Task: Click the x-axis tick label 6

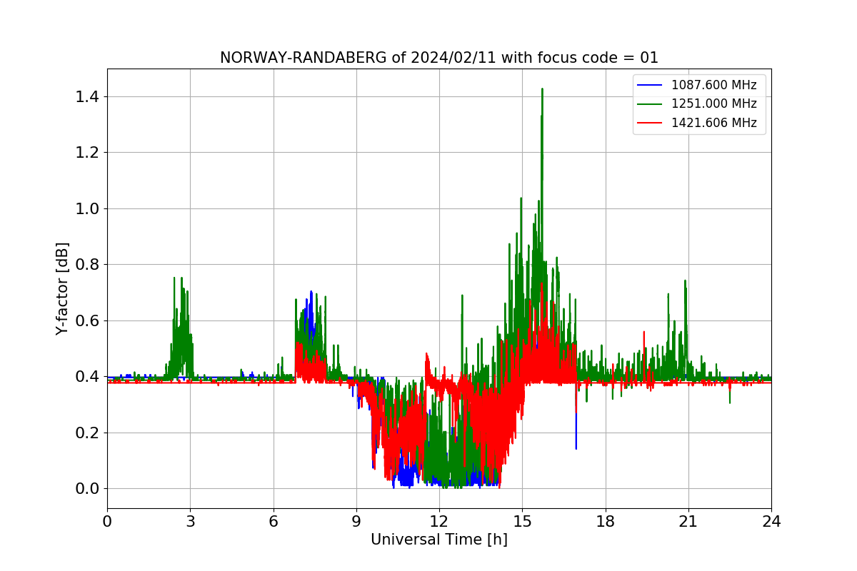Action: pyautogui.click(x=274, y=521)
